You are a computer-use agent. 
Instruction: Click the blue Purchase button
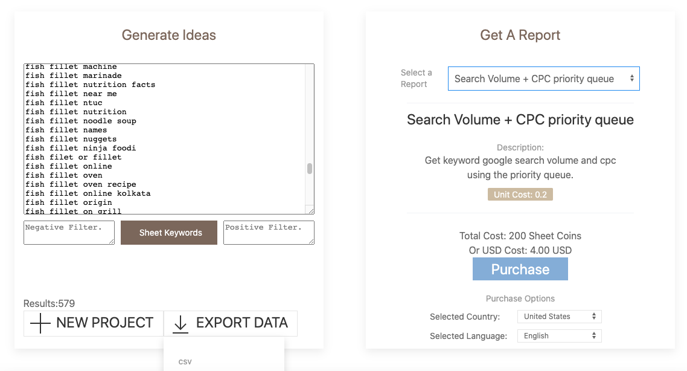[520, 269]
